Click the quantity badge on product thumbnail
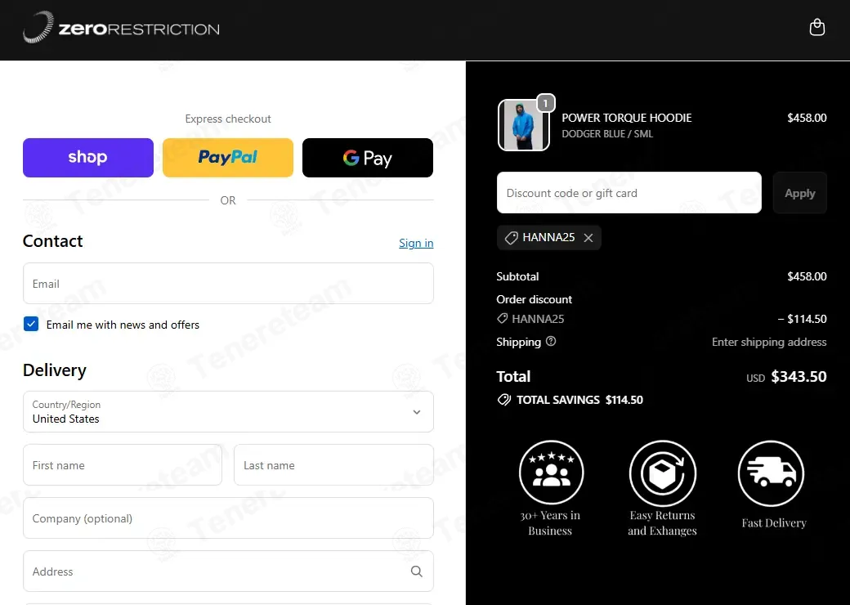 click(x=545, y=103)
